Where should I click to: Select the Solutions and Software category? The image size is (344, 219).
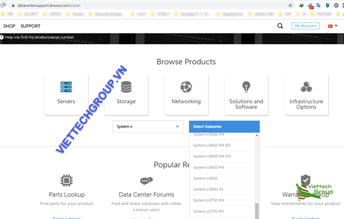(246, 95)
